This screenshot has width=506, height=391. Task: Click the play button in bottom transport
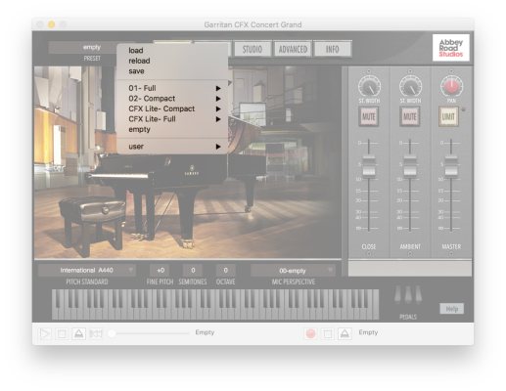44,334
